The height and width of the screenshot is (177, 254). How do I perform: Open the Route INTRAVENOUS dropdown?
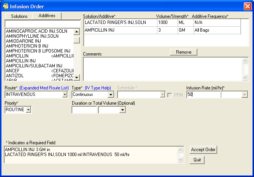tap(65, 94)
